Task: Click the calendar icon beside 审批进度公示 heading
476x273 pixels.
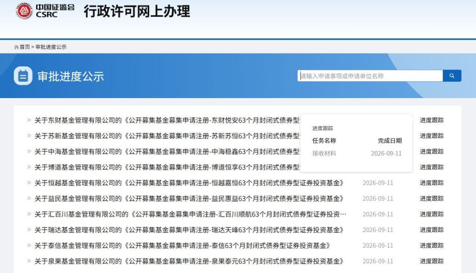Action: pos(23,76)
